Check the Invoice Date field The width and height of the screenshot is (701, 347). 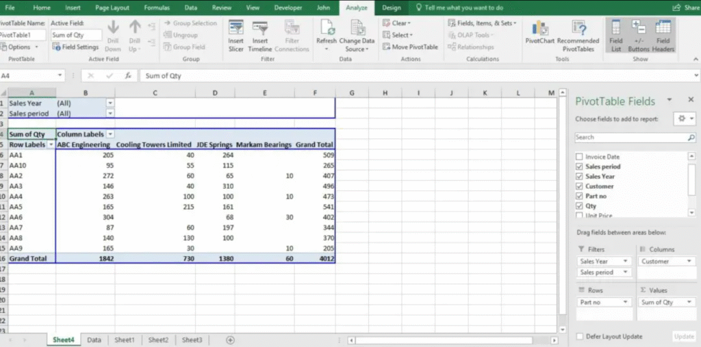(579, 157)
